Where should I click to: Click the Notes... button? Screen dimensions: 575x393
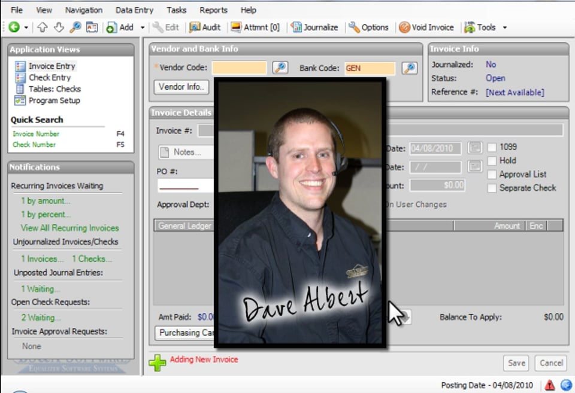tap(186, 152)
